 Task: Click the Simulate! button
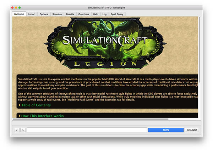(x=192, y=130)
